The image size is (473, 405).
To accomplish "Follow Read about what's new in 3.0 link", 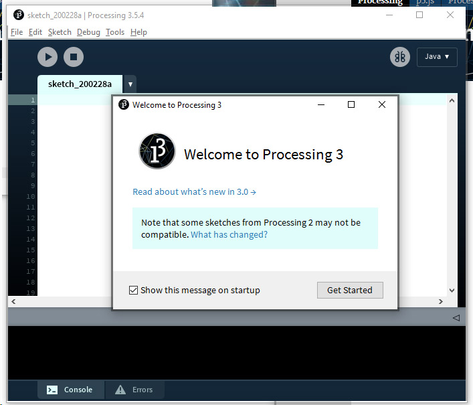I will tap(194, 191).
